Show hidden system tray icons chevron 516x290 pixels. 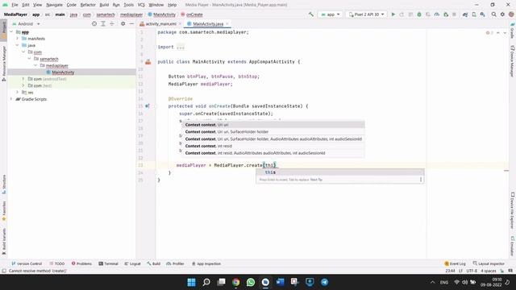click(x=432, y=283)
